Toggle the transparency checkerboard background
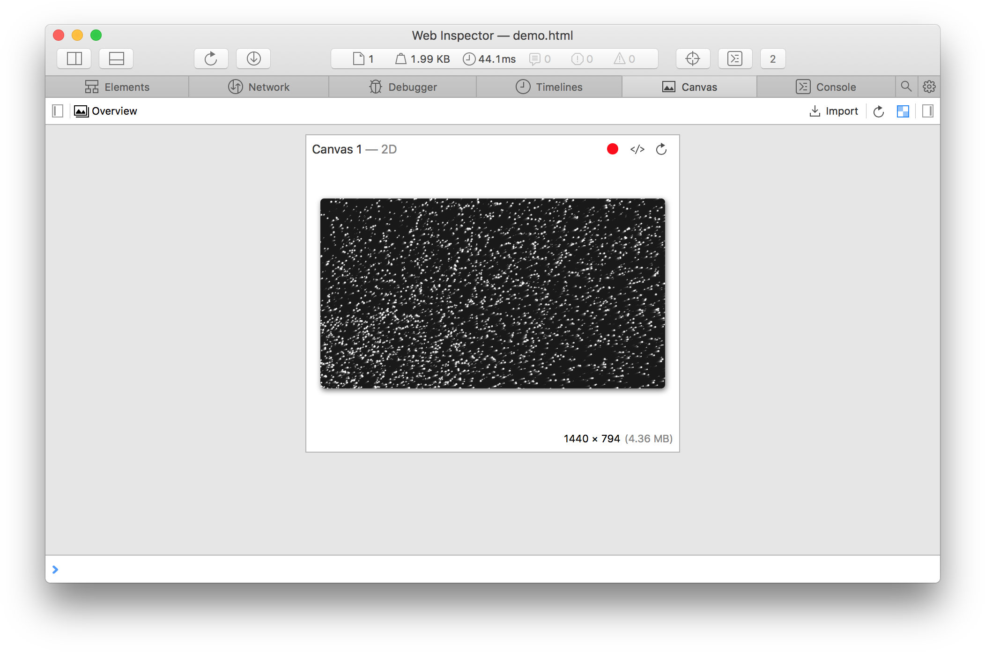The height and width of the screenshot is (652, 985). point(903,111)
